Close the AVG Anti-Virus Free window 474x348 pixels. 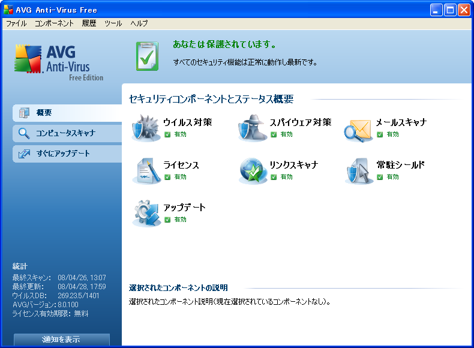pyautogui.click(x=464, y=10)
